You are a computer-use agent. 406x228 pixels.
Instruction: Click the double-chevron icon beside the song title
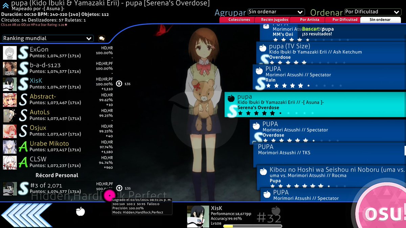point(5,5)
